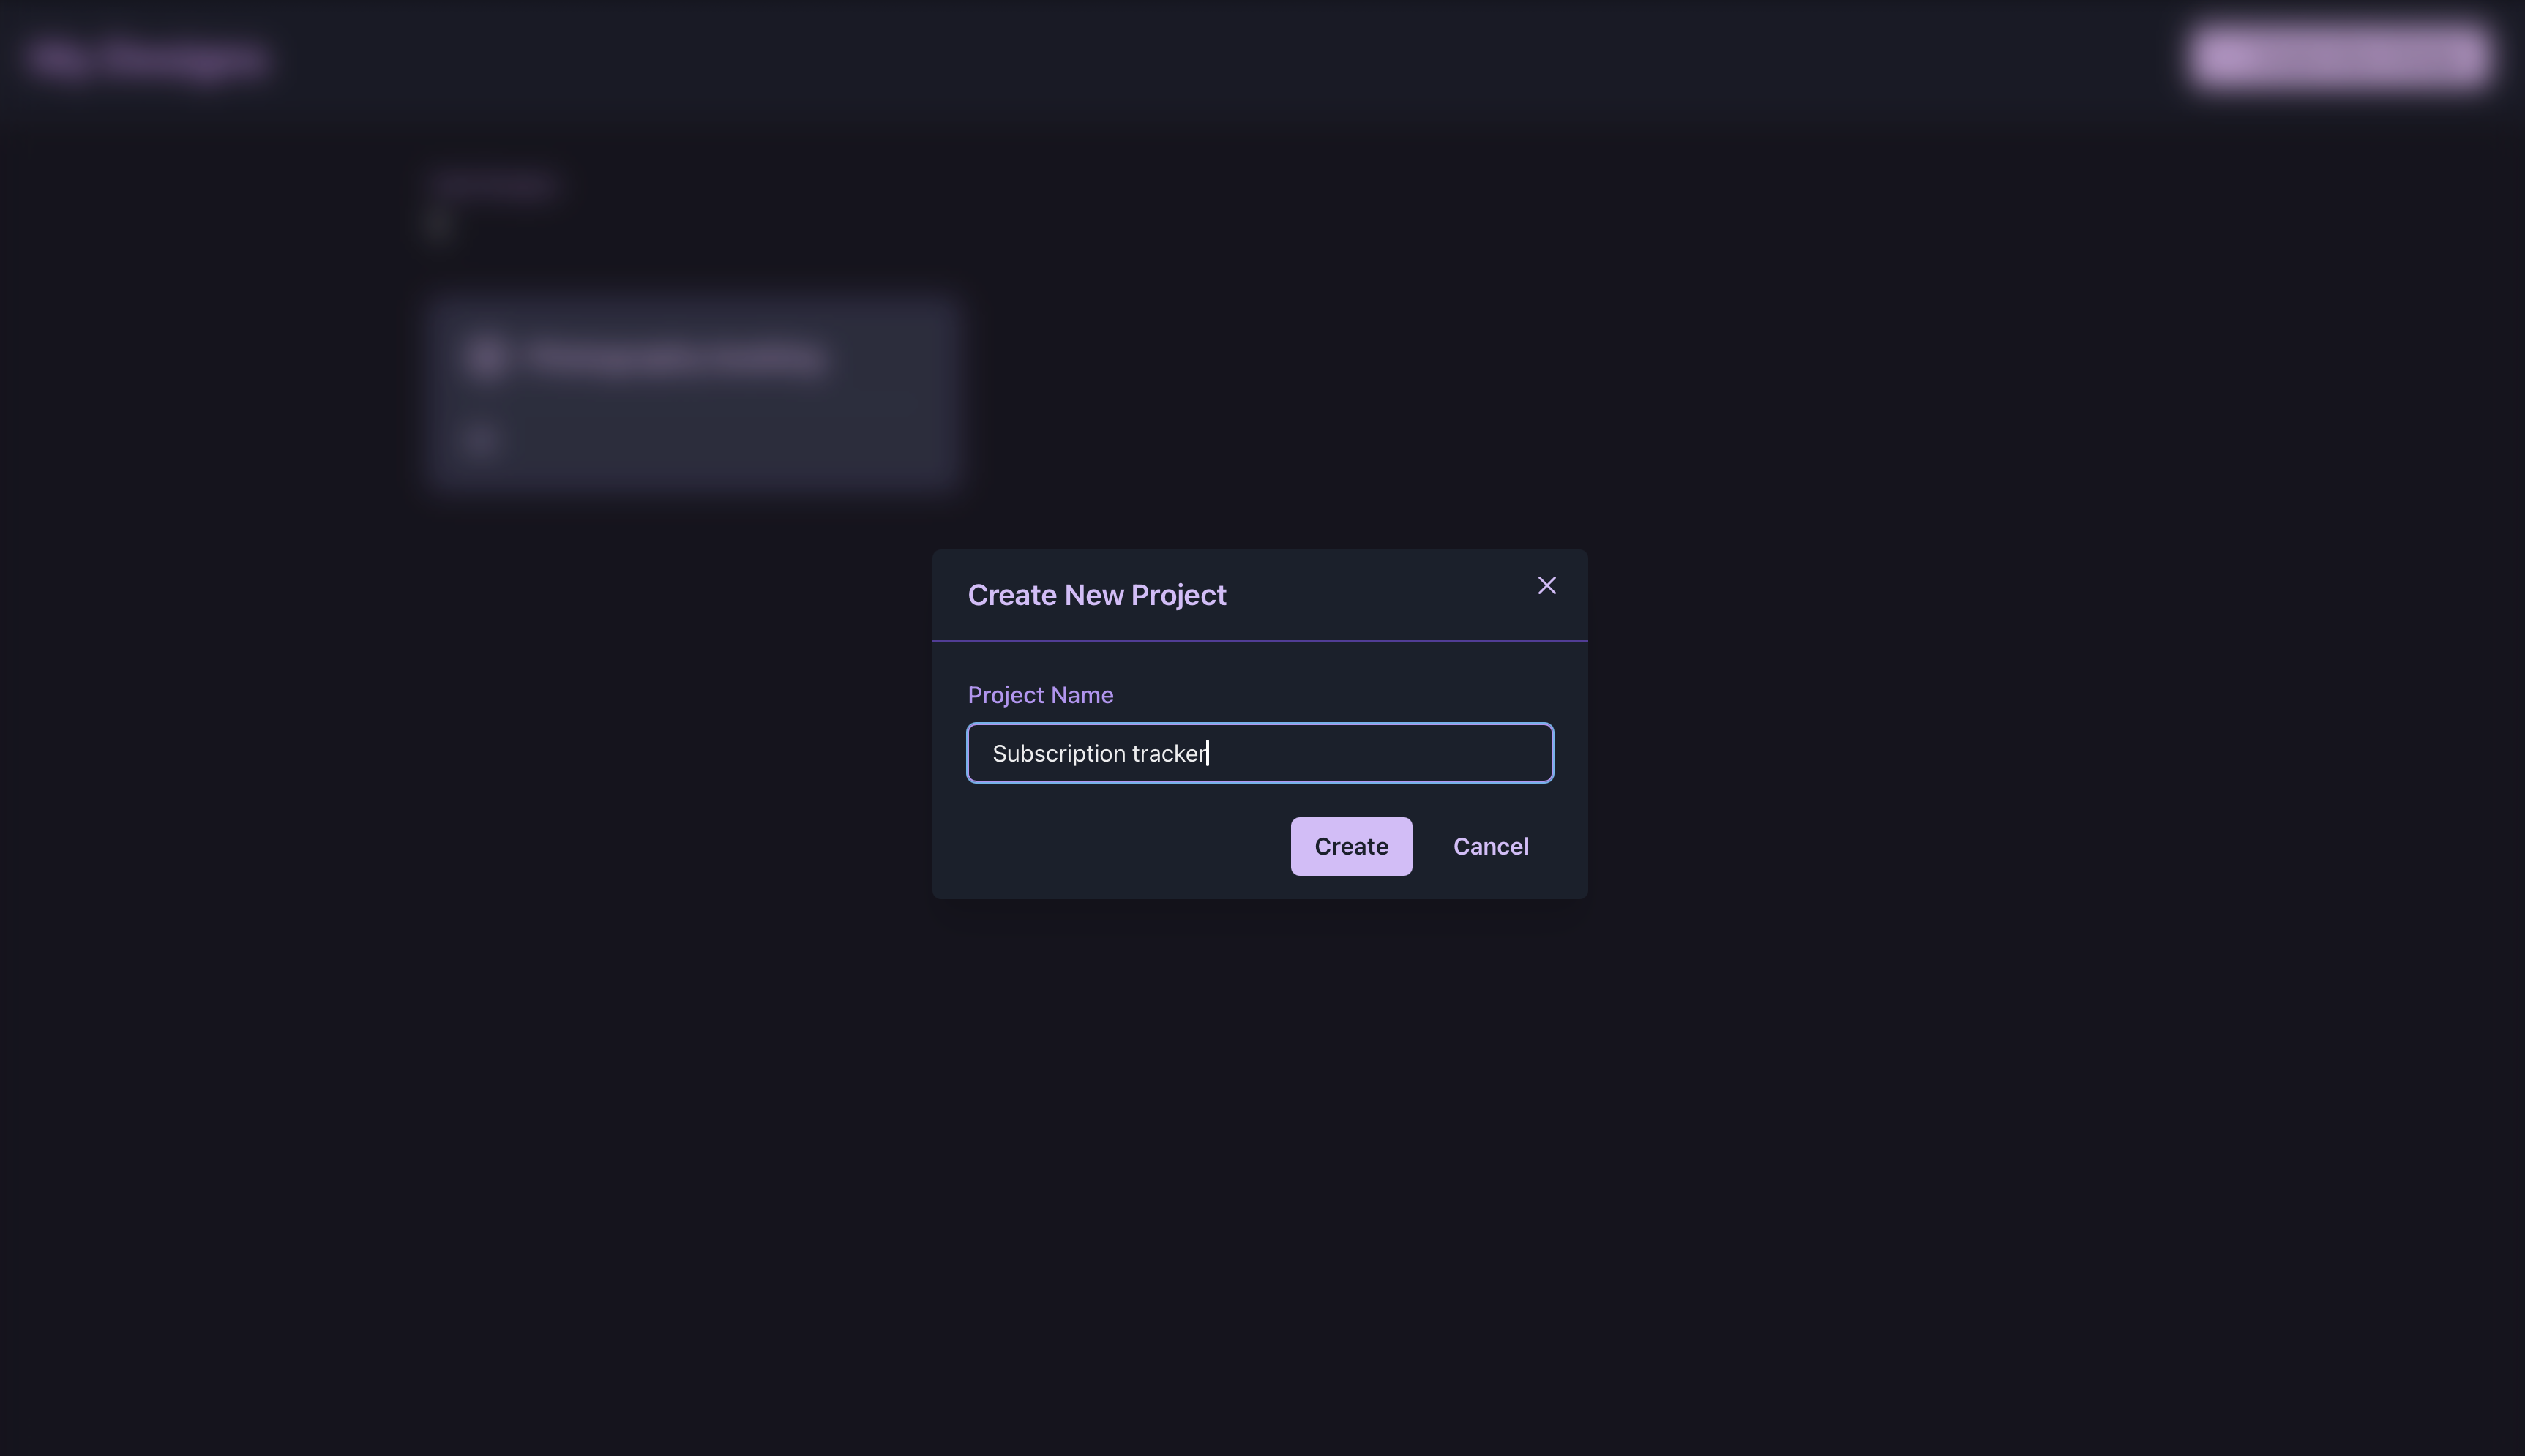Focus the Project Name input field
Image resolution: width=2525 pixels, height=1456 pixels.
point(1260,753)
